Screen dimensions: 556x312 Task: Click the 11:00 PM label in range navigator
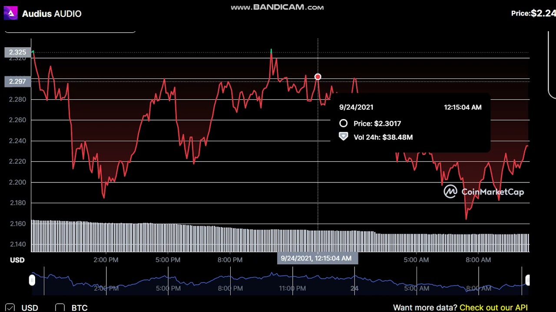coord(292,288)
